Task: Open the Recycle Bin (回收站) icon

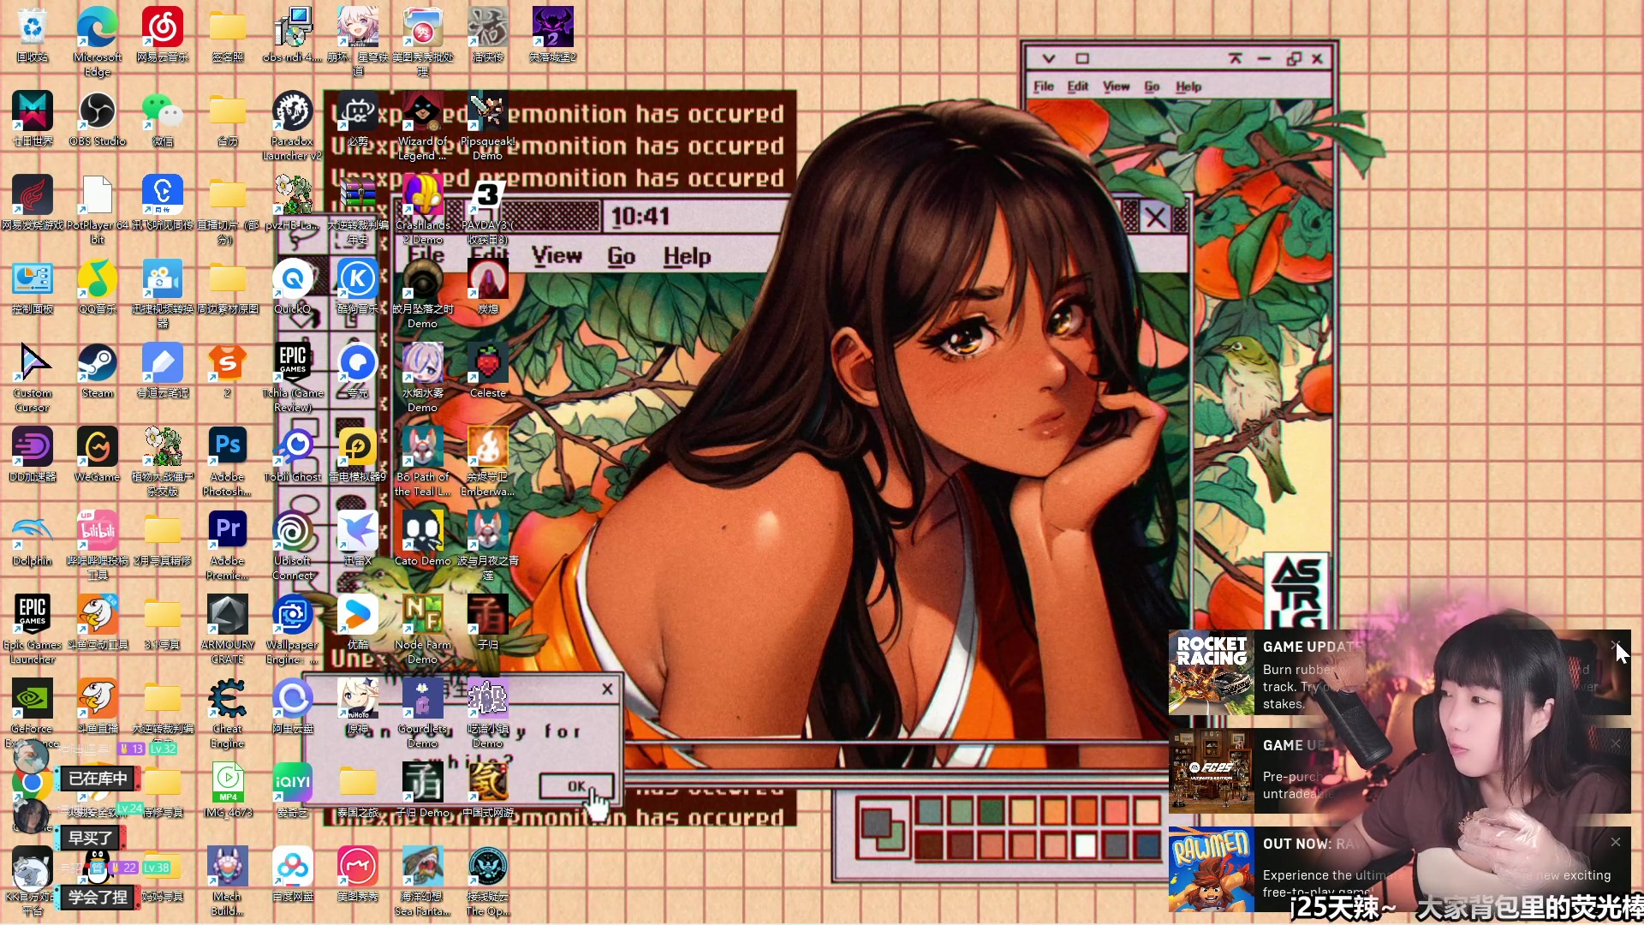Action: (x=33, y=34)
